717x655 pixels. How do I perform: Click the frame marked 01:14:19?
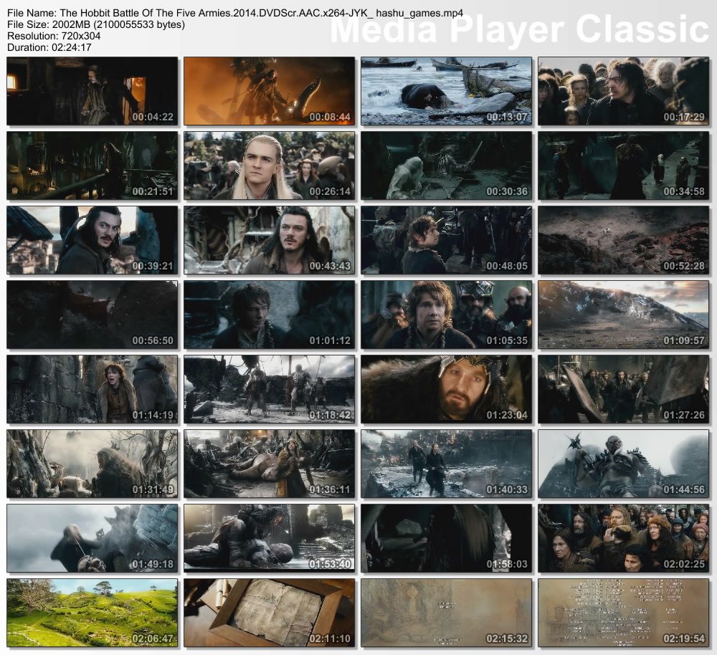(92, 389)
